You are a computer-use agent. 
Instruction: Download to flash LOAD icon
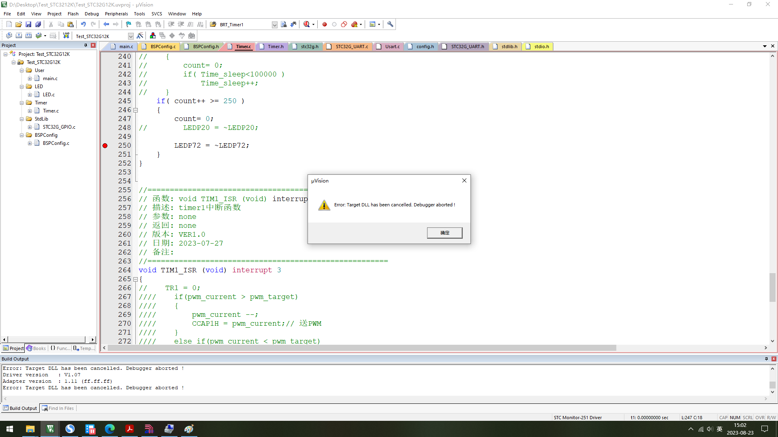(x=66, y=36)
